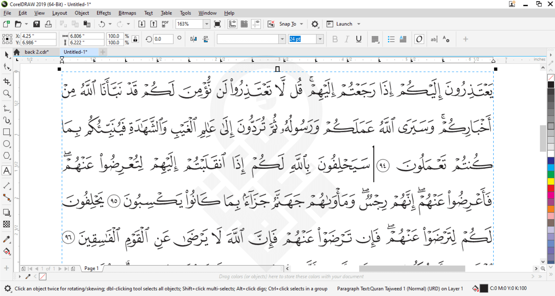This screenshot has width=555, height=296.
Task: Open the Bitmaps menu
Action: (x=127, y=13)
